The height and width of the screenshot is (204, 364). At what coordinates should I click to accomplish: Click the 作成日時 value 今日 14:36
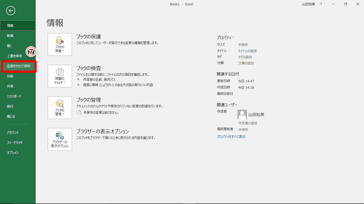[246, 87]
